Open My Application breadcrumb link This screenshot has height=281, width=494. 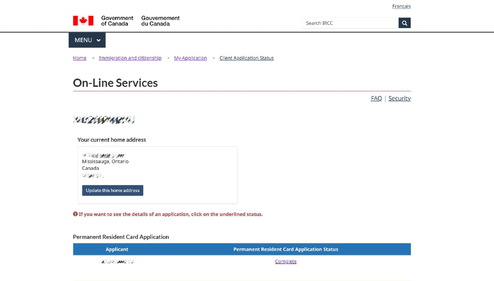click(190, 58)
